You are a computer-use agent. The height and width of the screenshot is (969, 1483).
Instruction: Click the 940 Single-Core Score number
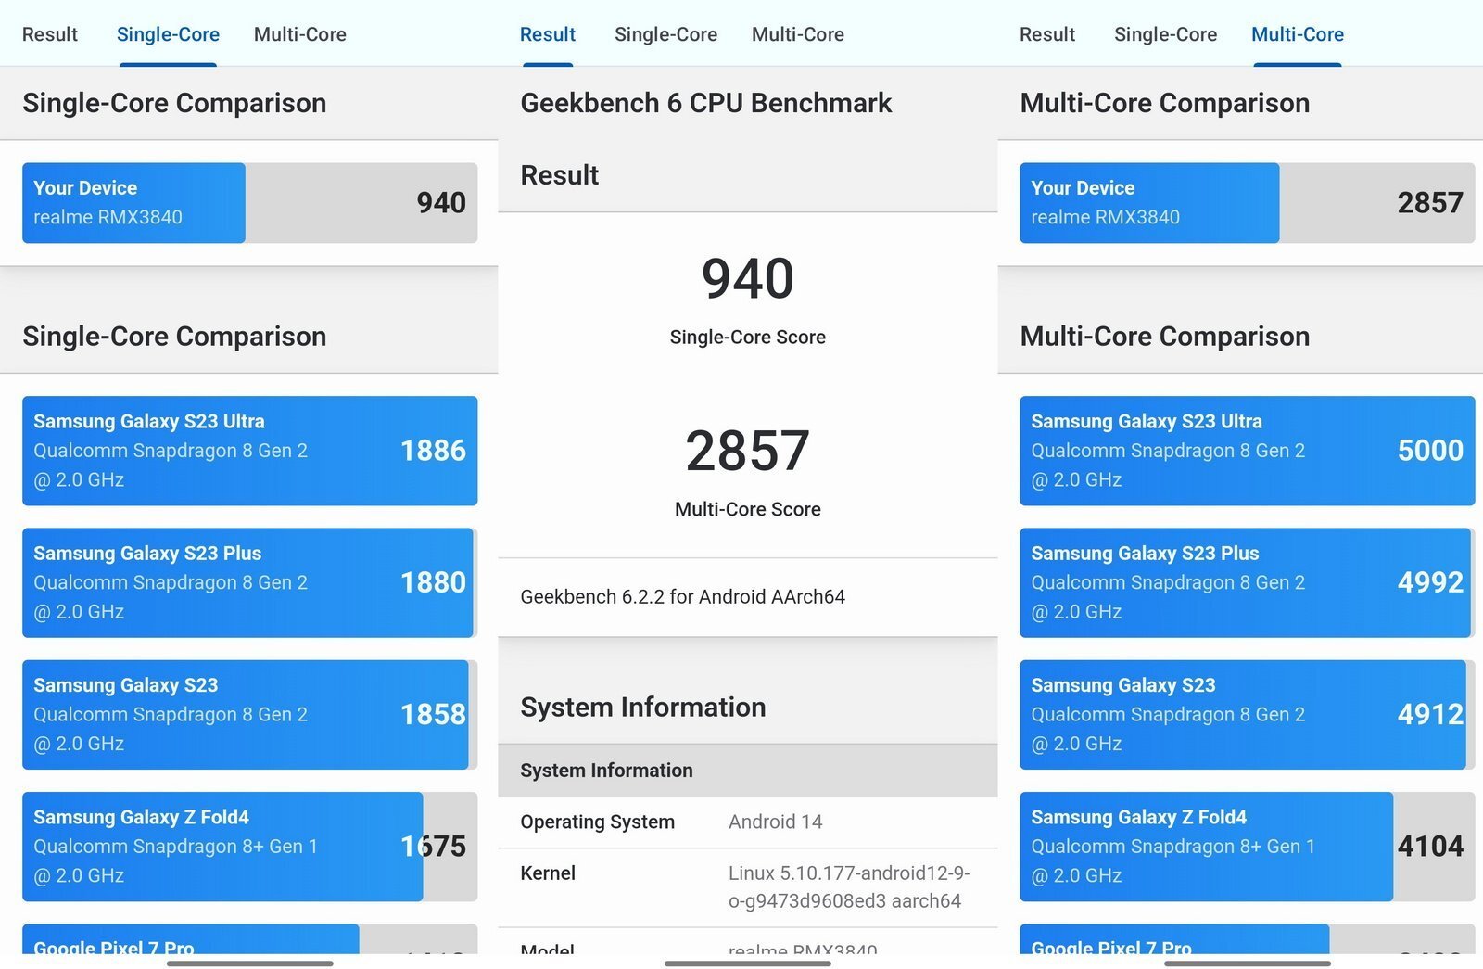click(748, 278)
